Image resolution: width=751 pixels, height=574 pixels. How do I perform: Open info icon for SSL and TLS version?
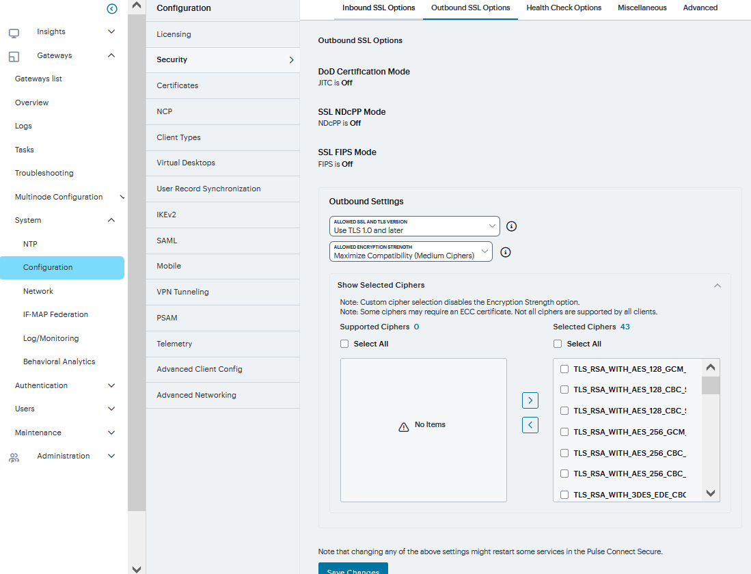point(511,226)
